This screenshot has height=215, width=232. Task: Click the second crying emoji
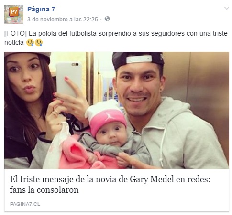pyautogui.click(x=39, y=42)
